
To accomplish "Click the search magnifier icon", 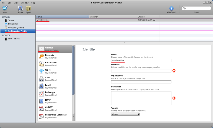I will (x=184, y=8).
